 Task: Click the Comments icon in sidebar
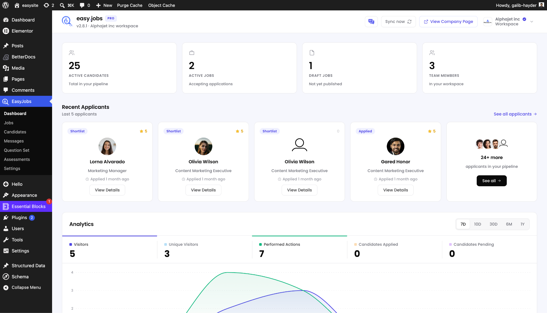coord(6,90)
